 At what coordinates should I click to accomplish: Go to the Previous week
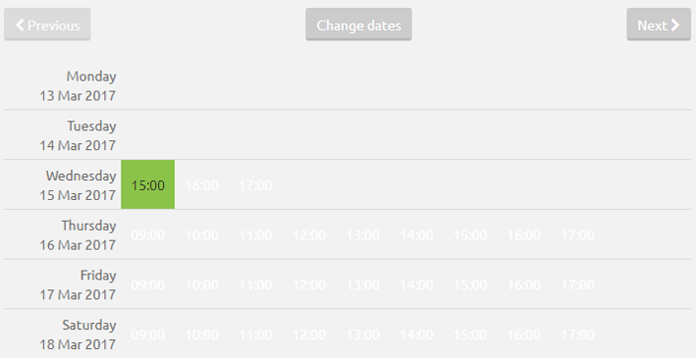point(48,25)
